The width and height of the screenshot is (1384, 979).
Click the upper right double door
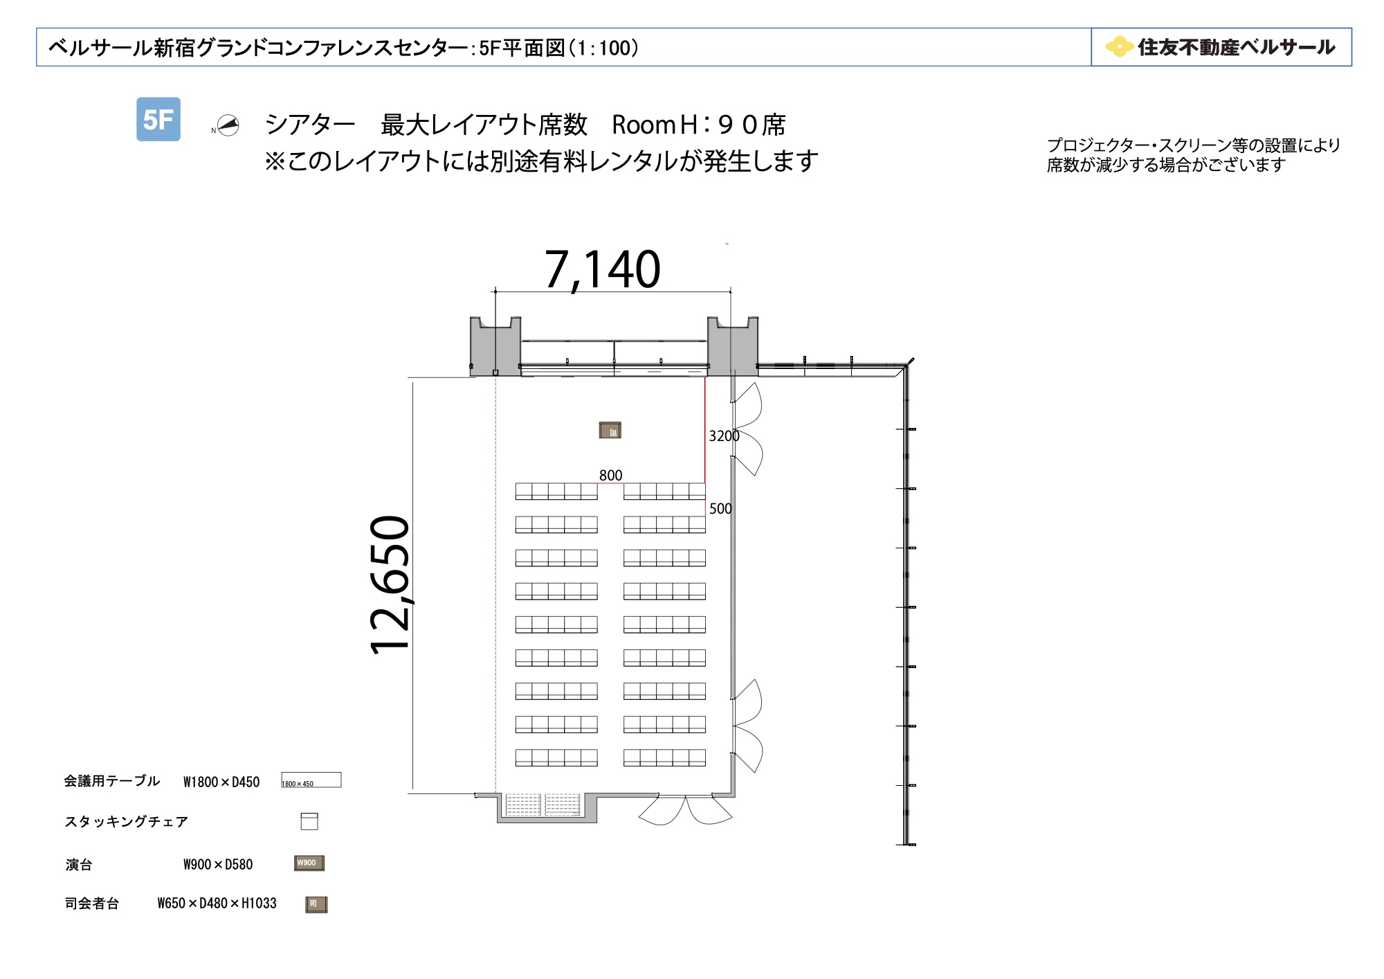coord(747,429)
